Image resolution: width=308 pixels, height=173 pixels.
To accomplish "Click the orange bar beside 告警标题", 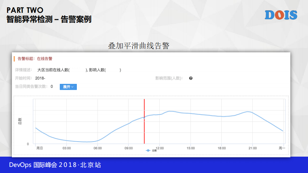I will [14, 59].
